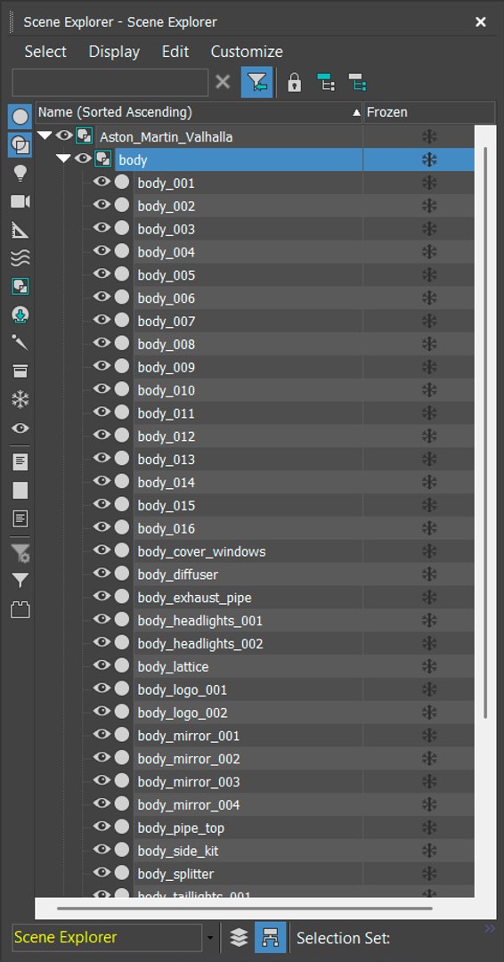Click the second hierarchy tree toolbar icon
This screenshot has width=504, height=962.
(x=357, y=82)
